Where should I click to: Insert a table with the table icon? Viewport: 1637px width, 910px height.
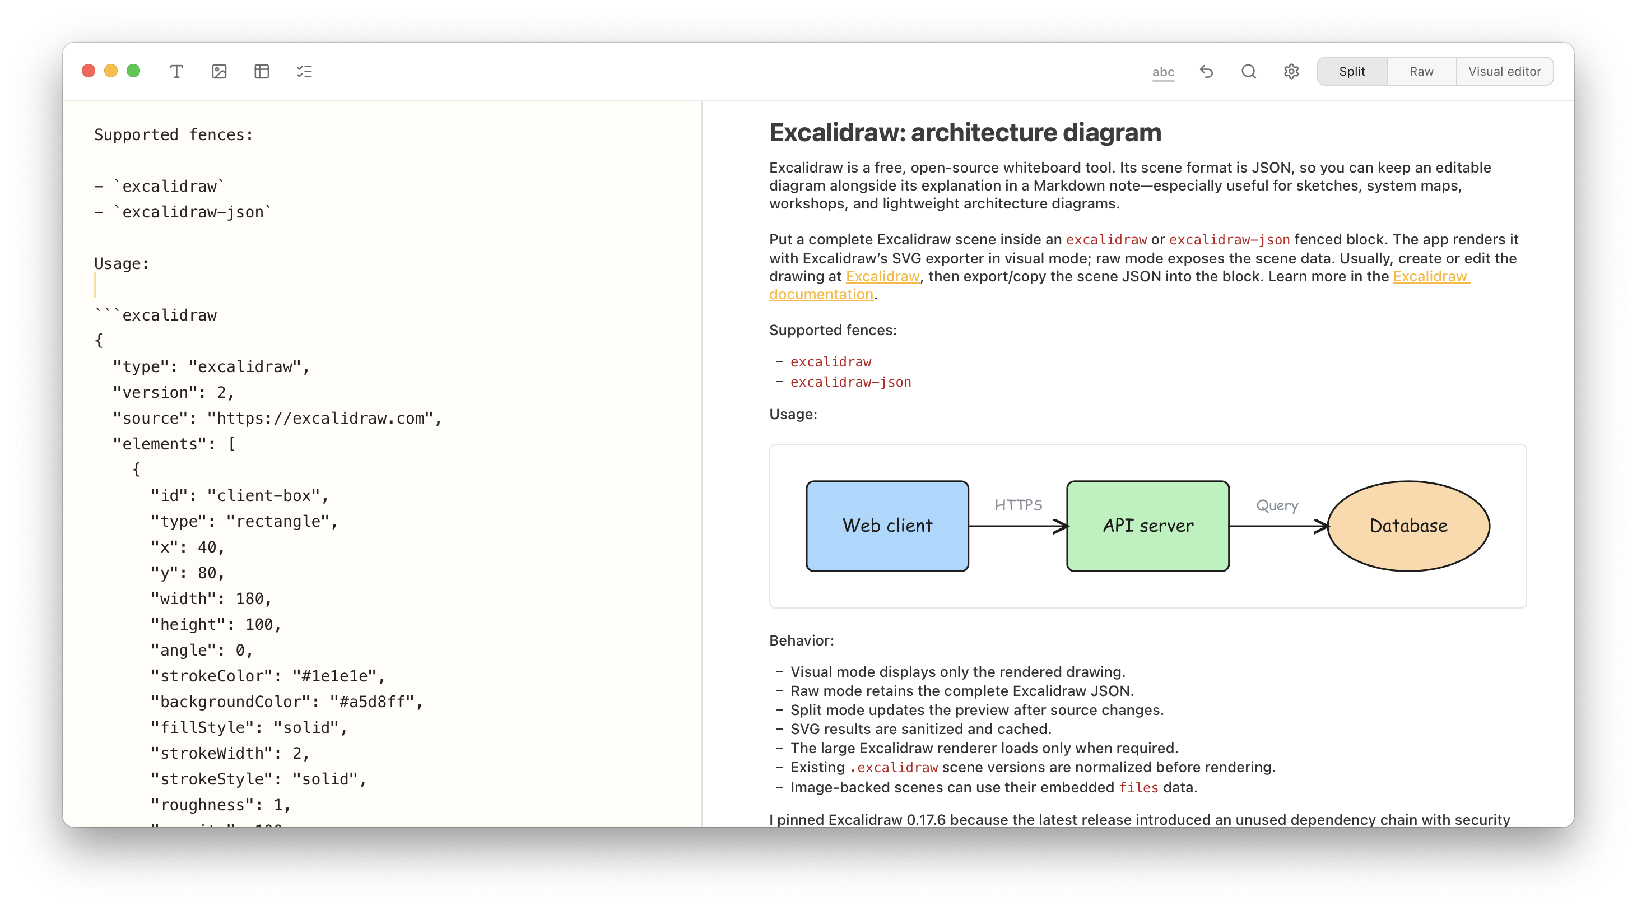[x=262, y=71]
